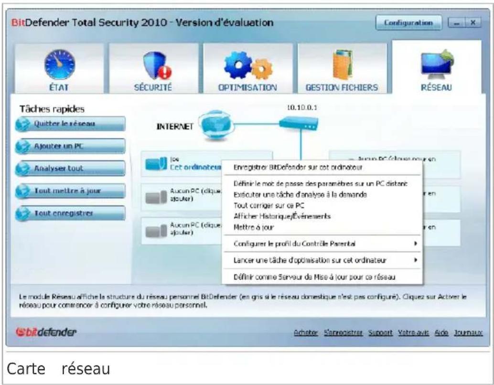The image size is (494, 385).
Task: Click the OPTIMISATION gears icon
Action: [248, 65]
